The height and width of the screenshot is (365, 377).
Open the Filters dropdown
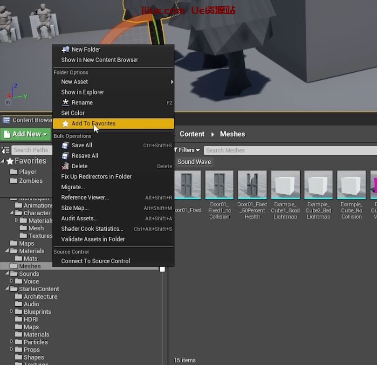(186, 150)
